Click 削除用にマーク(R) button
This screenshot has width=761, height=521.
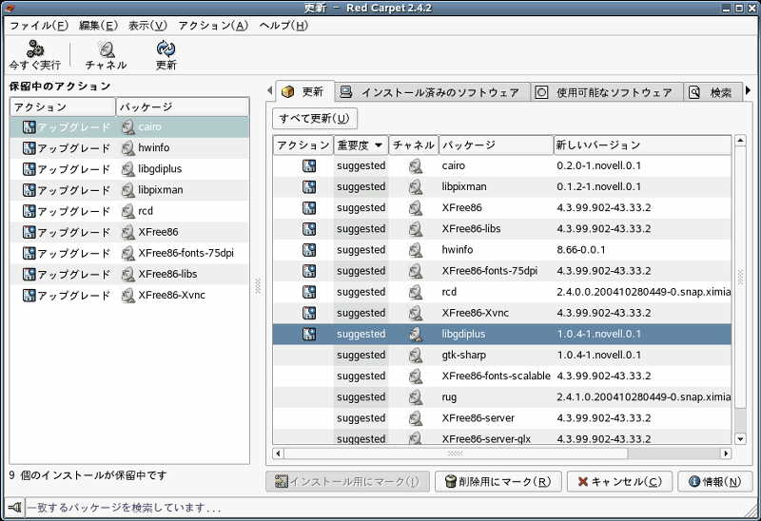pyautogui.click(x=498, y=482)
